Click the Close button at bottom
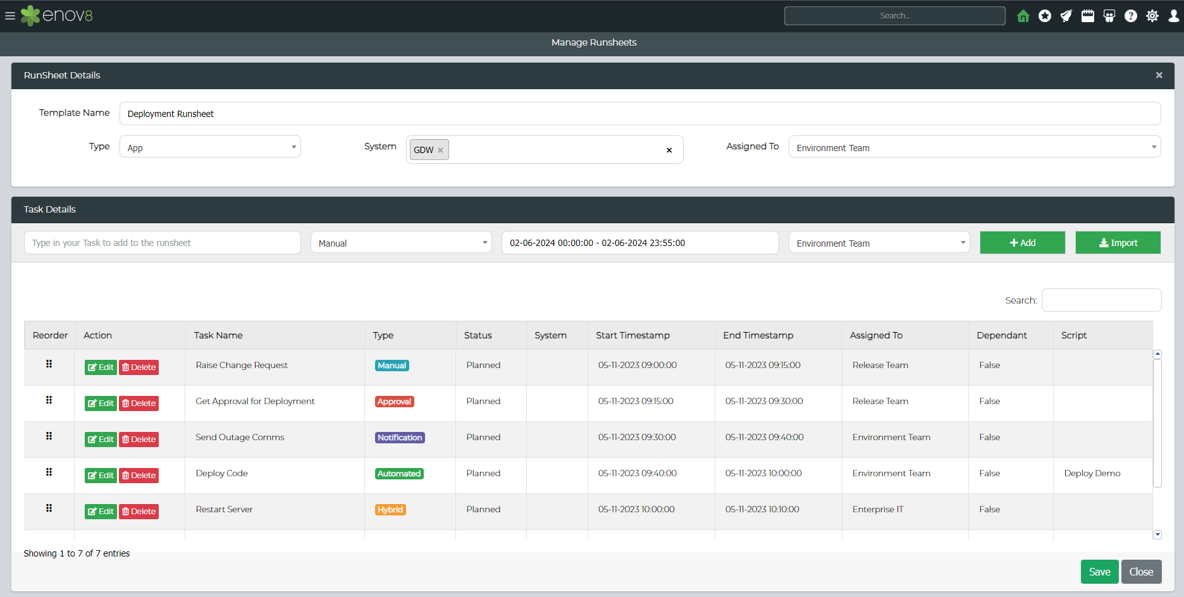 (1142, 572)
